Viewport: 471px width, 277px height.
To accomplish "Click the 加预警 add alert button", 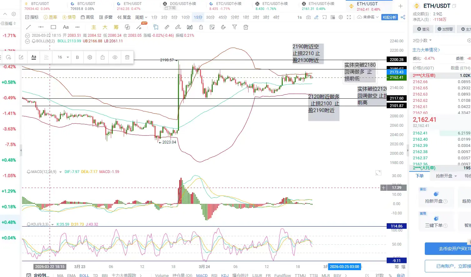I will [445, 29].
